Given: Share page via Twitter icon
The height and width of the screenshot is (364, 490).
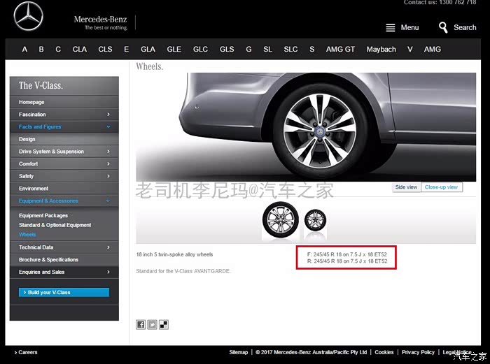Looking at the screenshot, I should 152,324.
